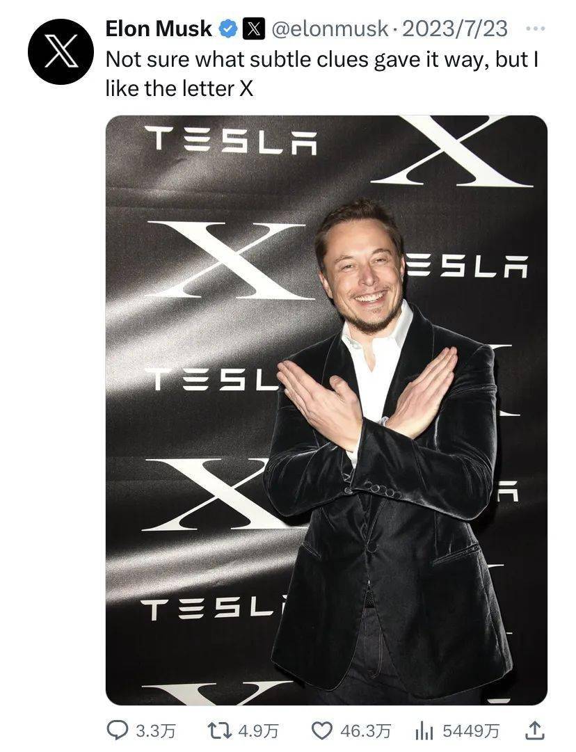The height and width of the screenshot is (752, 576).
Task: Click the share upload arrow icon
Action: (535, 730)
